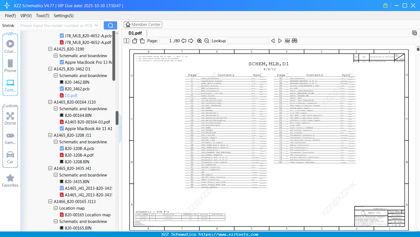Open J78_MLB_820-4652-A.pdf file
This screenshot has width=420, height=237.
[x=85, y=43]
